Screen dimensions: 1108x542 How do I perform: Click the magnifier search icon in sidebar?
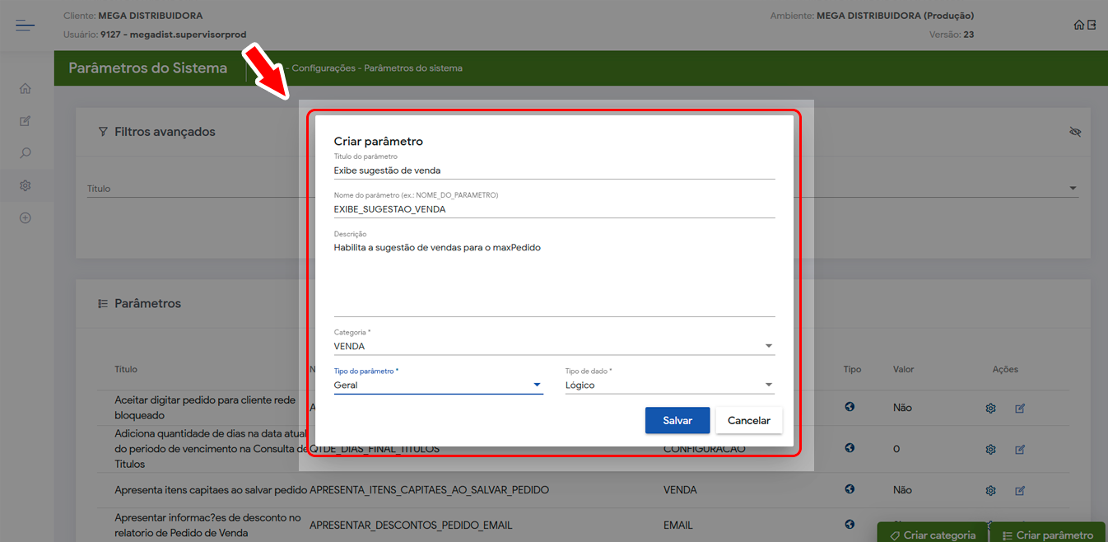26,153
